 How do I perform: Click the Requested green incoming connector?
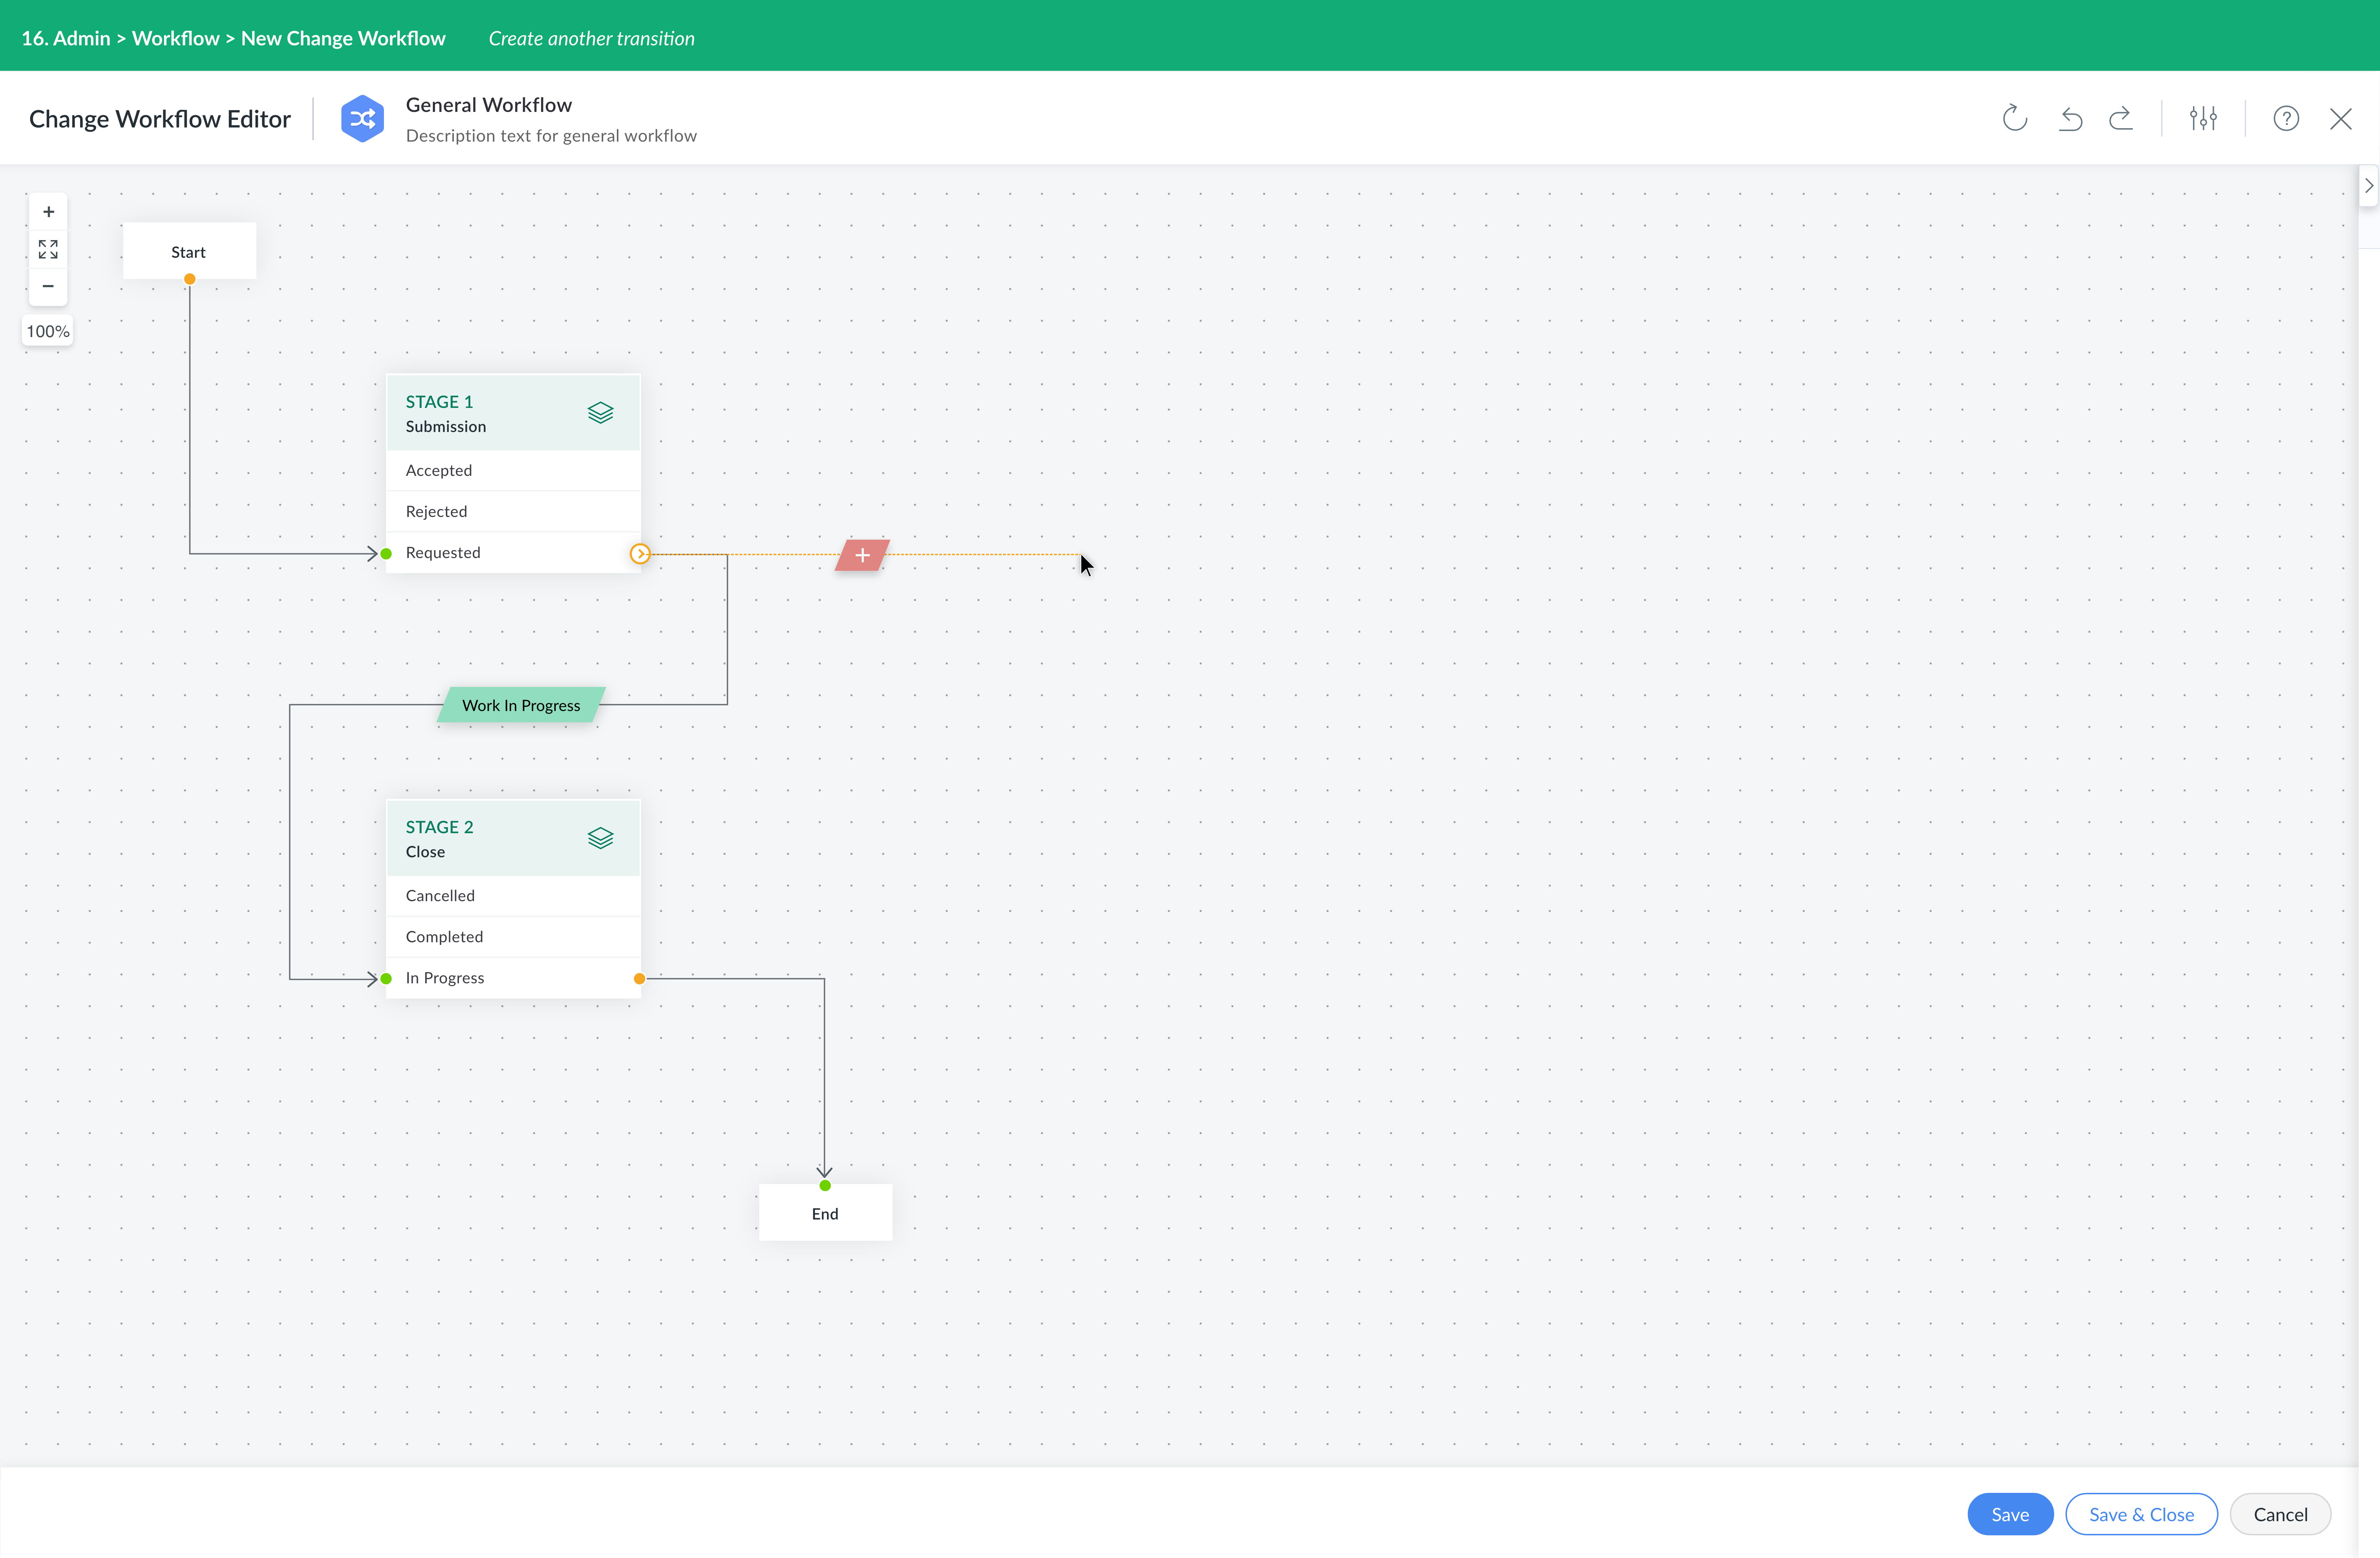click(386, 554)
